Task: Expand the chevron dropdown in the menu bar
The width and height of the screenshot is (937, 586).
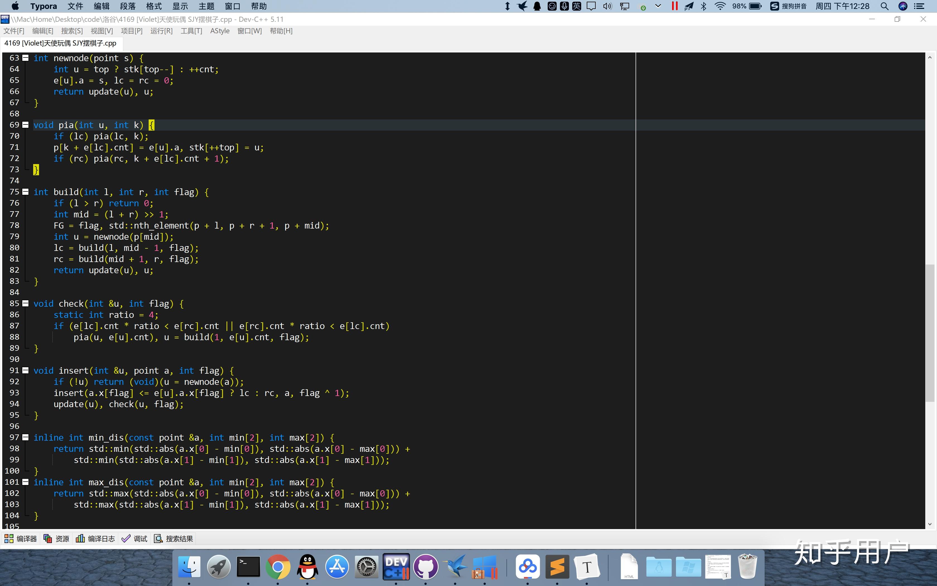Action: (x=658, y=6)
